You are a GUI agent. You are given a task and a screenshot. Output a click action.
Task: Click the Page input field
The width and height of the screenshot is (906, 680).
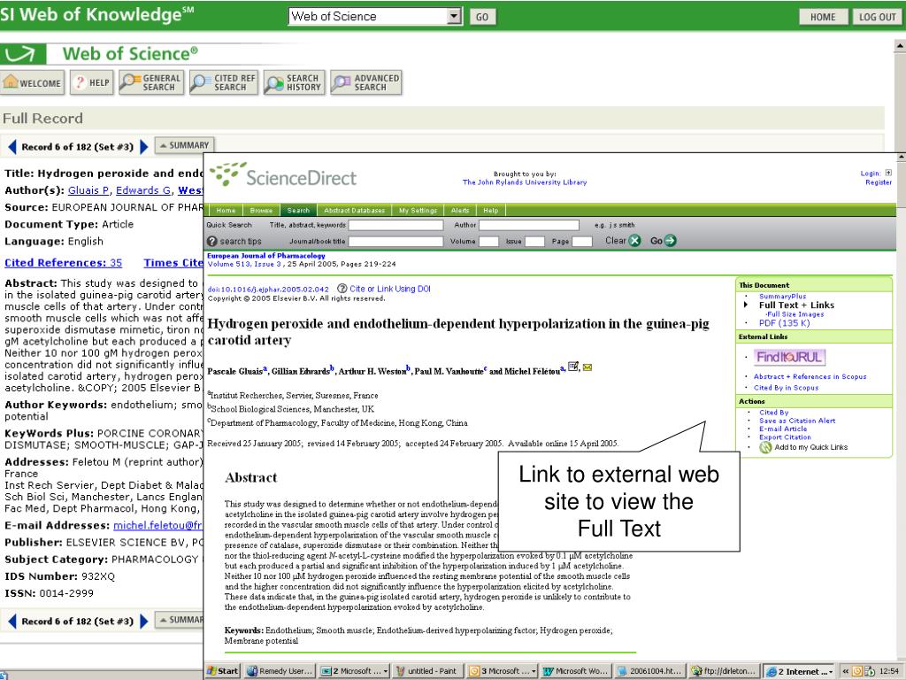(x=582, y=241)
